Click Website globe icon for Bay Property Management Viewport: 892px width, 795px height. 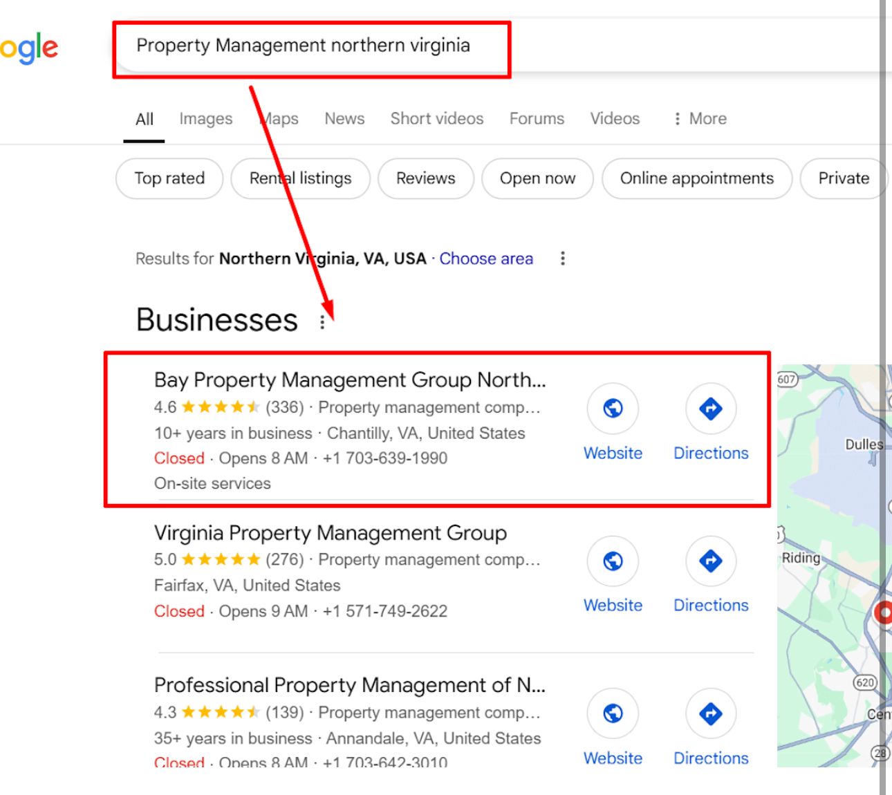pyautogui.click(x=613, y=409)
